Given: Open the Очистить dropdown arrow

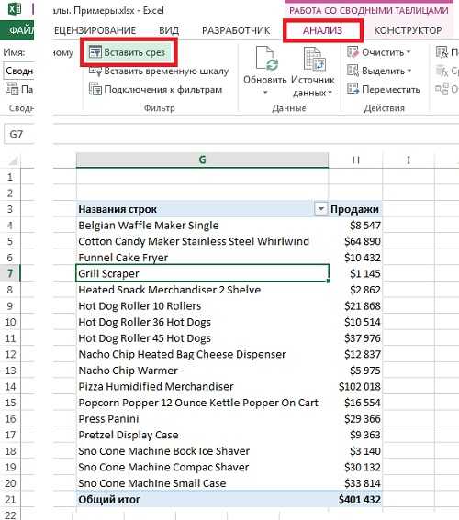Looking at the screenshot, I should [x=409, y=52].
